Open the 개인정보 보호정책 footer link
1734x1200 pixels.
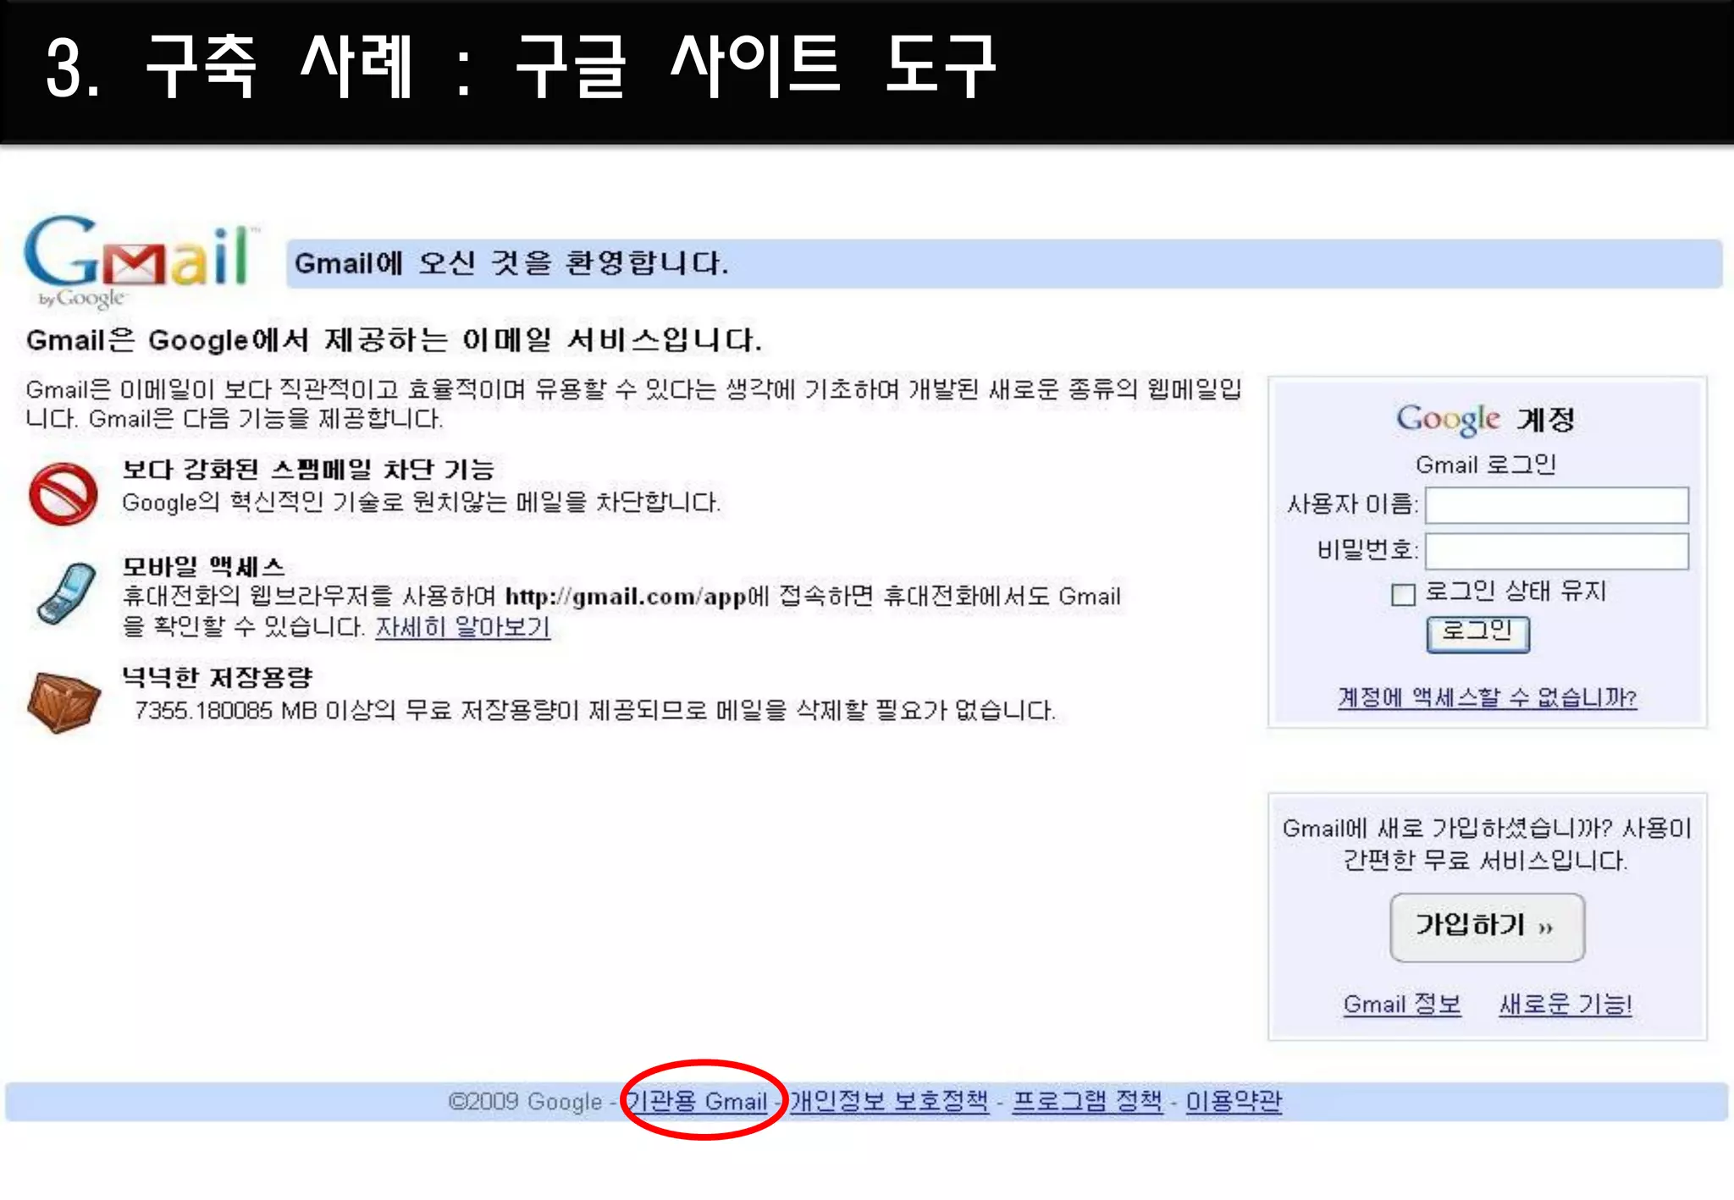[x=889, y=1101]
